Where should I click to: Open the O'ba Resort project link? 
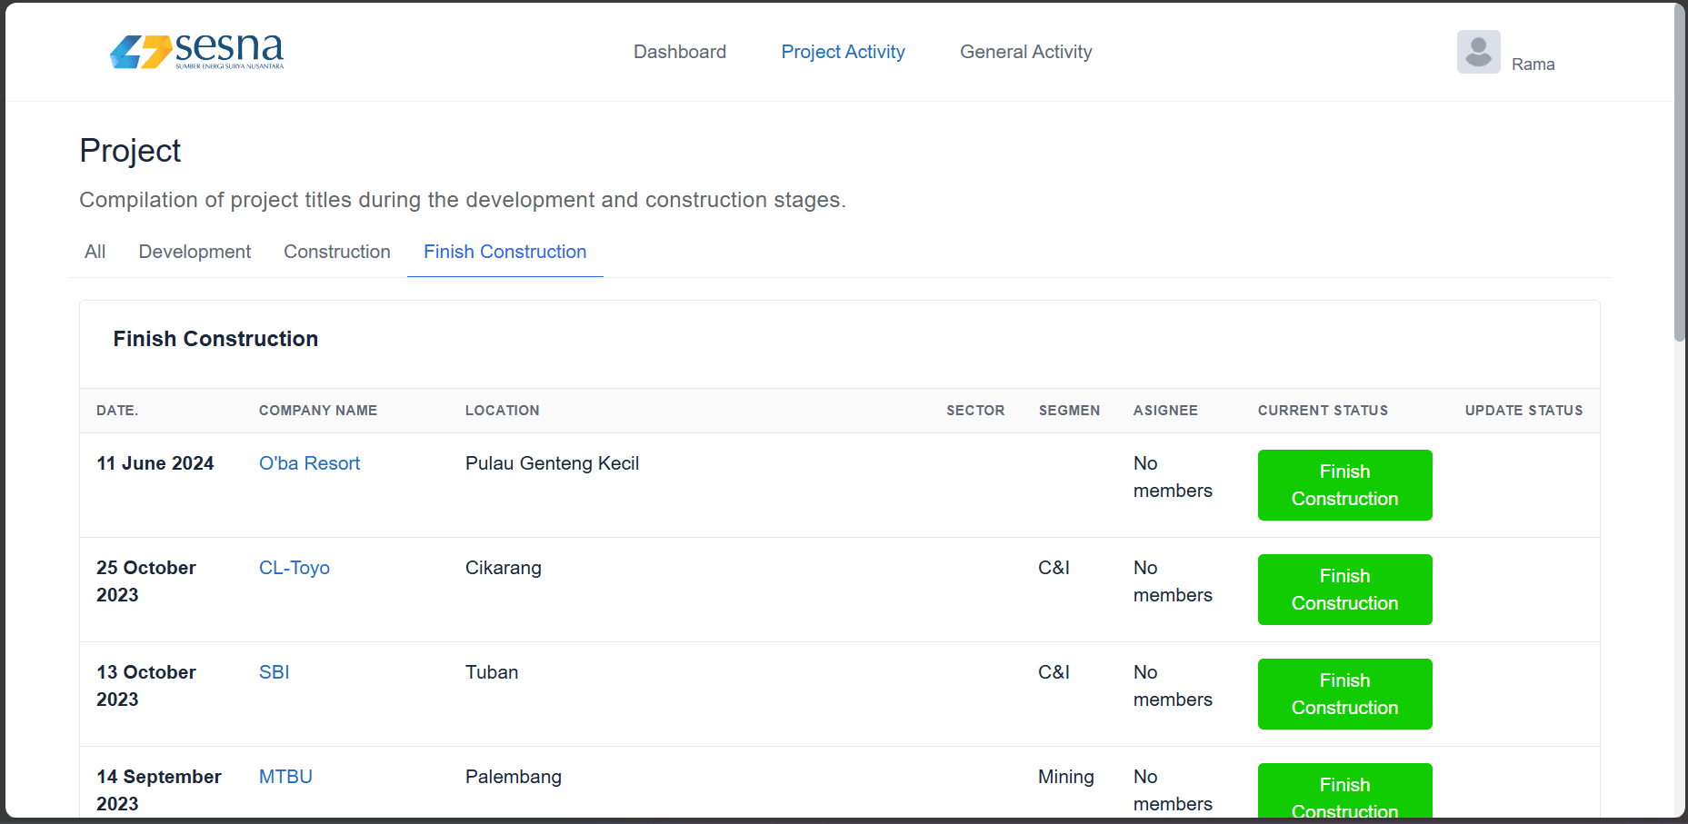tap(309, 463)
